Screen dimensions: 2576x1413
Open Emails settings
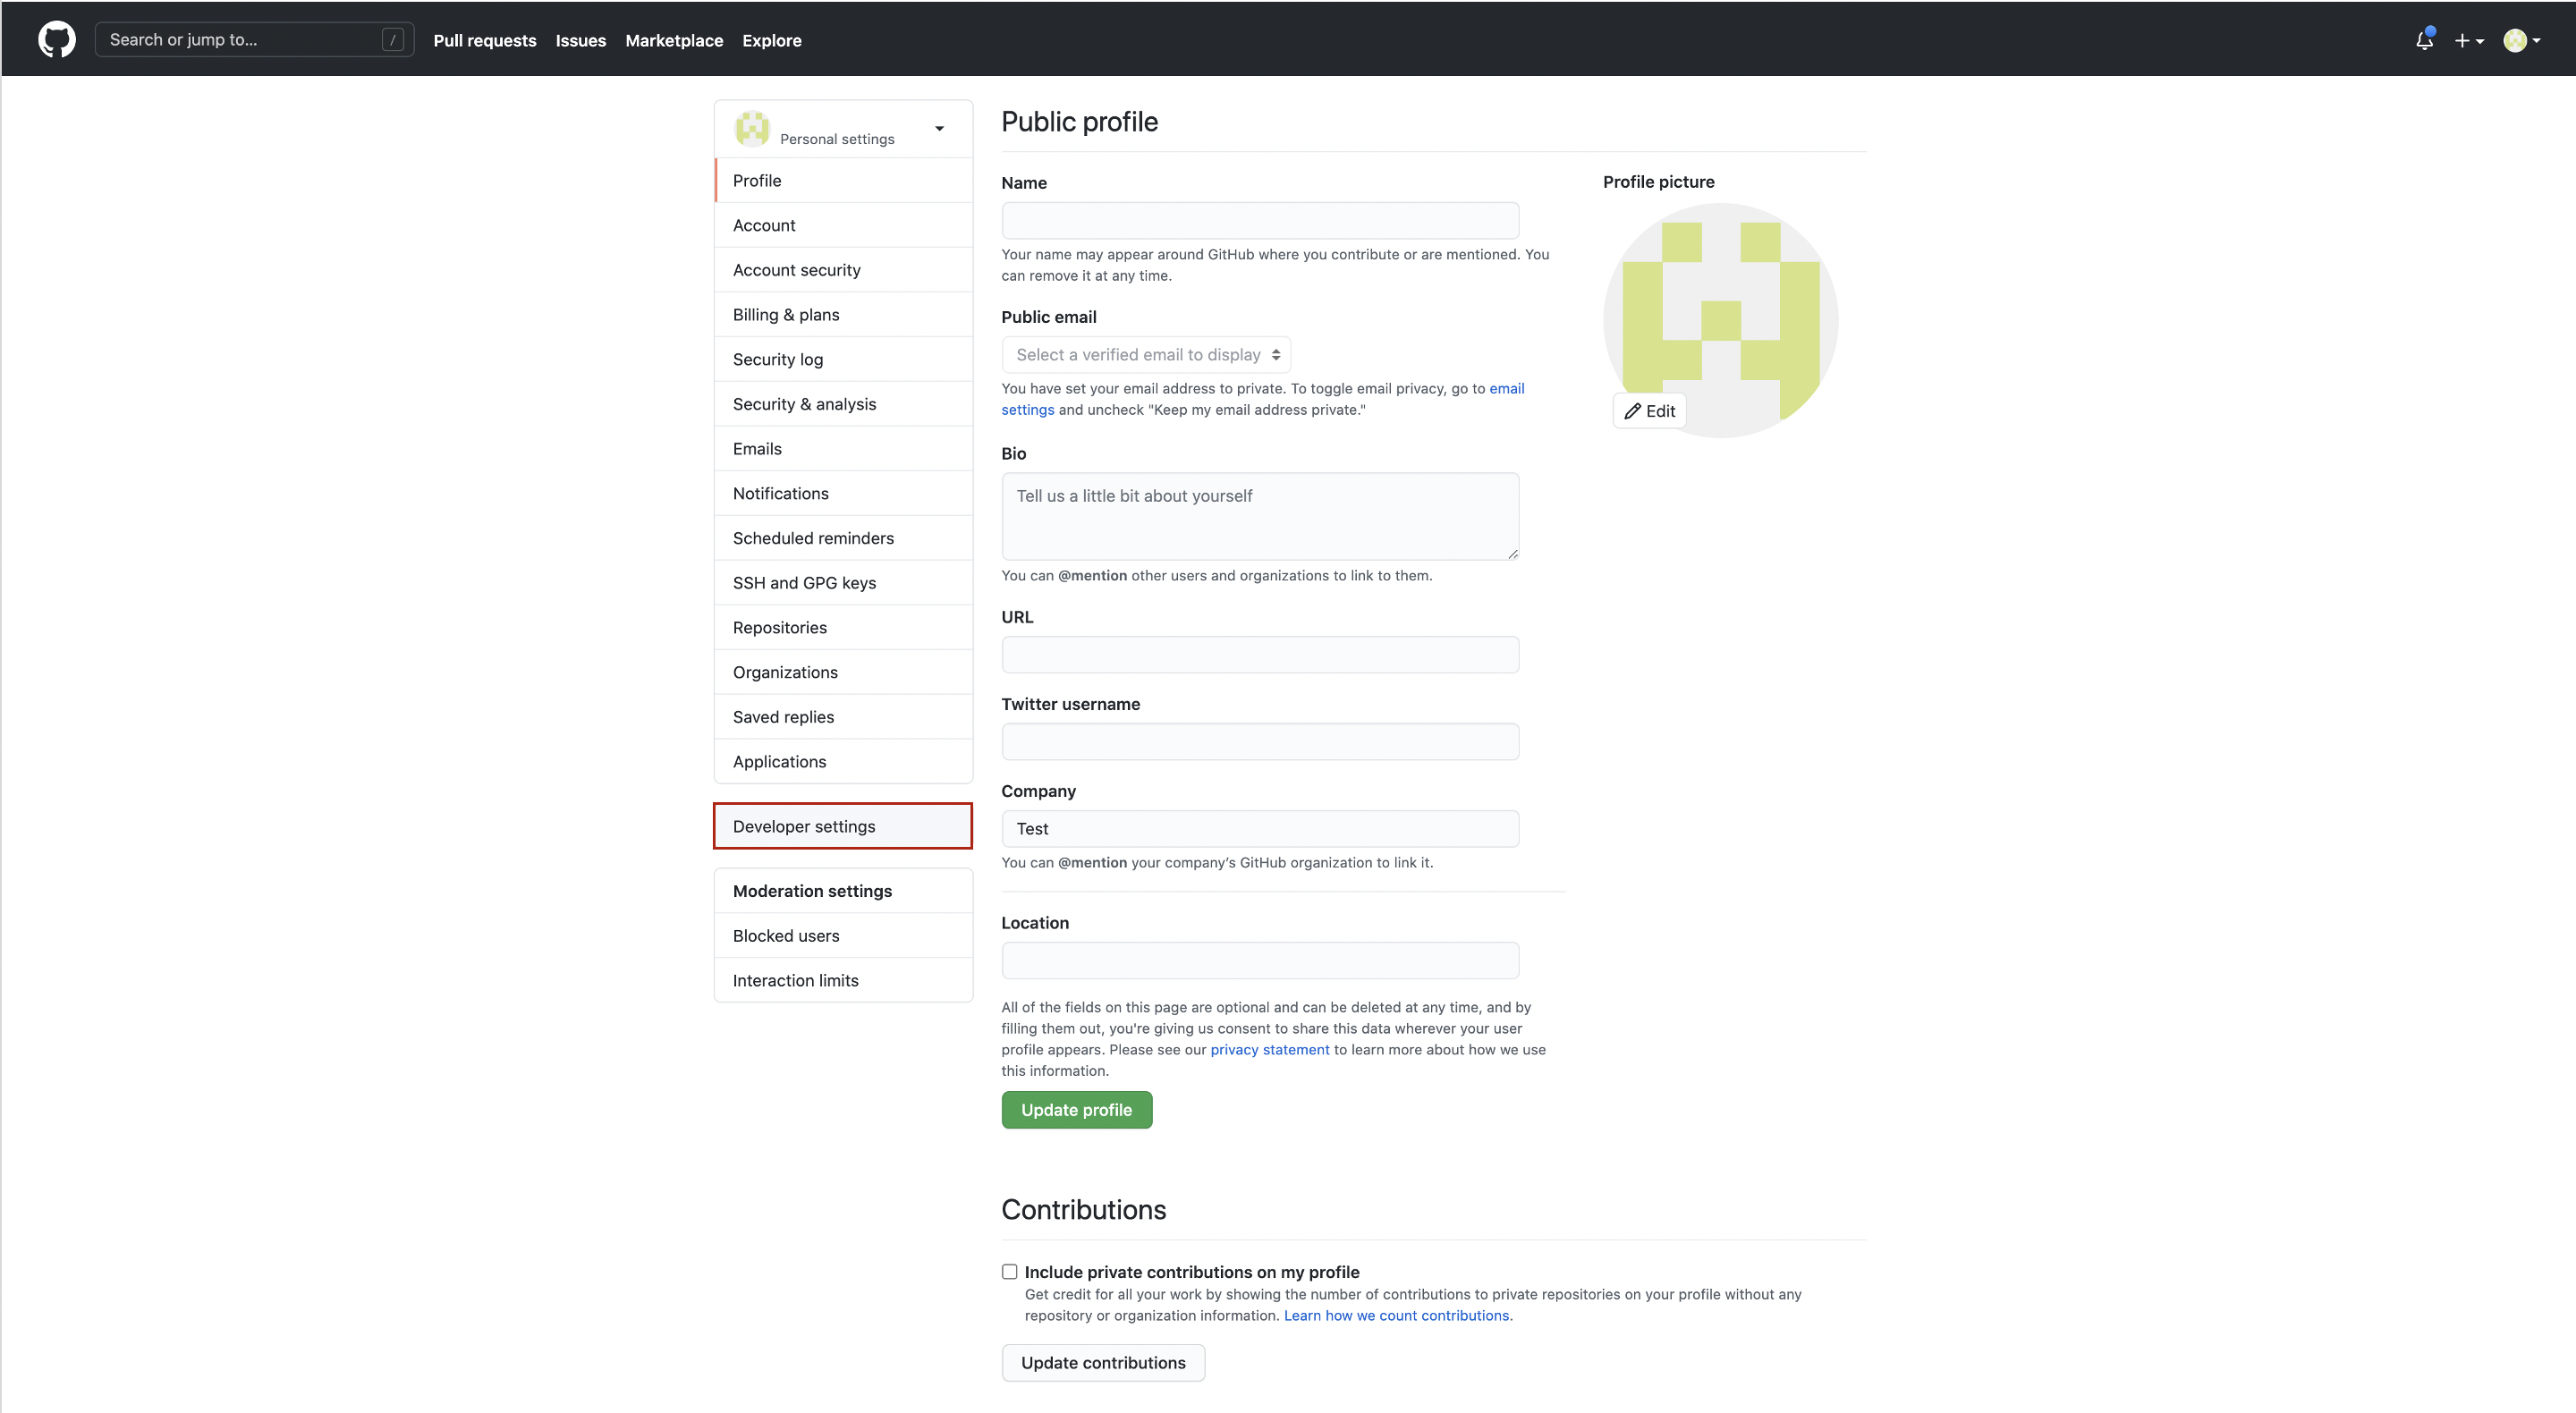[843, 449]
